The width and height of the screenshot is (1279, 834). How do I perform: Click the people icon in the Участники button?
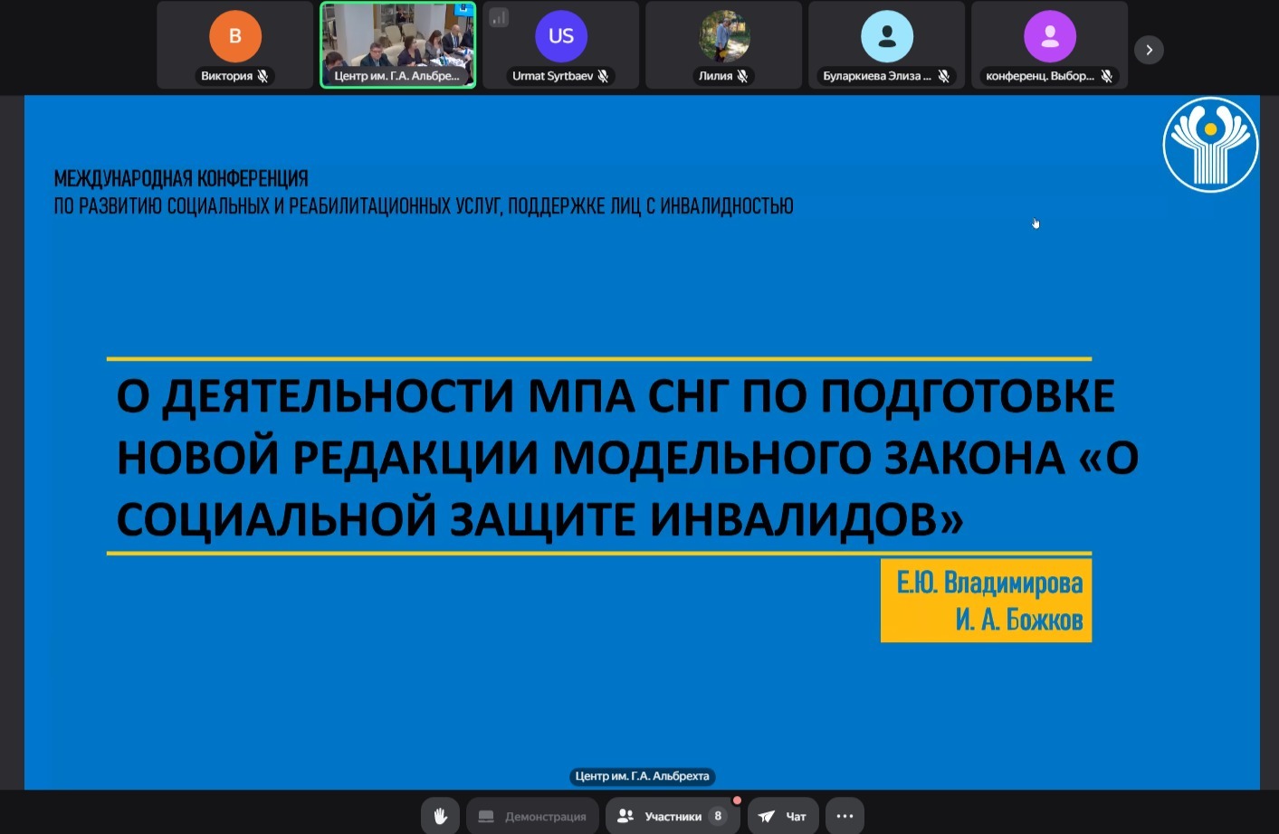tap(625, 816)
